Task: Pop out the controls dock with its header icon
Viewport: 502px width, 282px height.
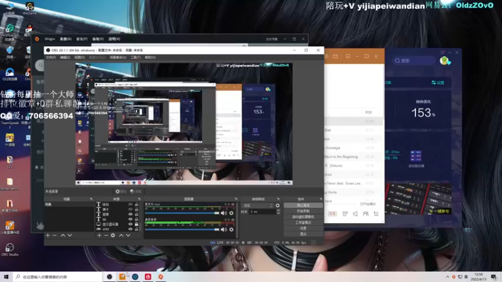Action: [321, 199]
